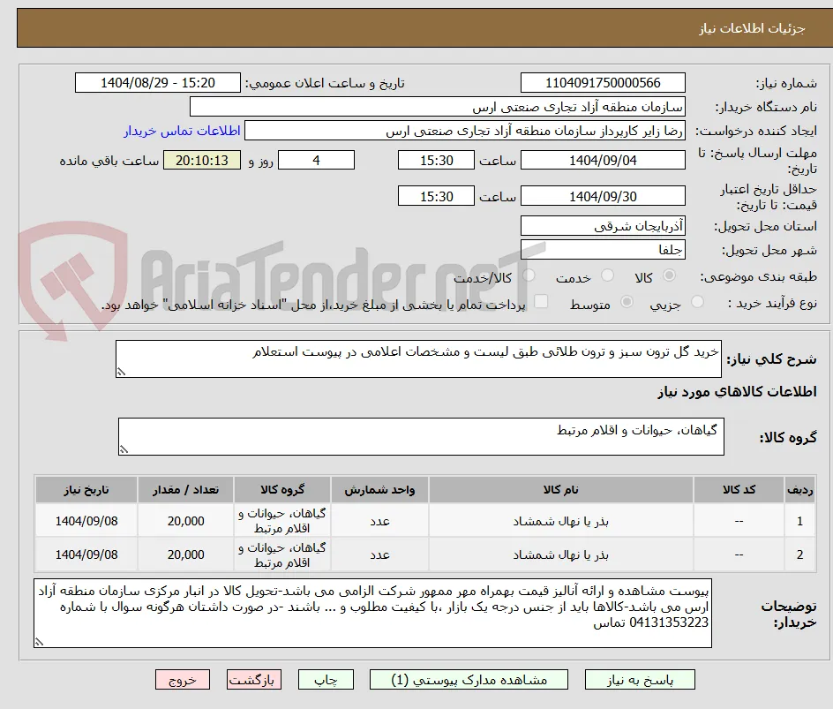This screenshot has width=833, height=709.
Task: Select the خدمت radio button
Action: (607, 275)
